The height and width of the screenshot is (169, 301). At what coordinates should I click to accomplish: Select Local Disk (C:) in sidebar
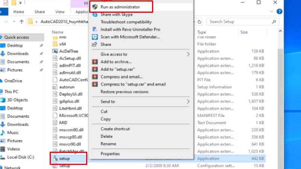click(x=20, y=157)
